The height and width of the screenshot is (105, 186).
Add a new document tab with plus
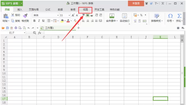(x=78, y=28)
